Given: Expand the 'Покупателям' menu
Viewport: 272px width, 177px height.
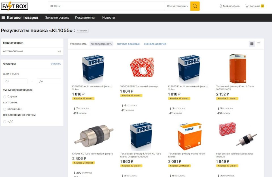Looking at the screenshot, I should (x=85, y=18).
